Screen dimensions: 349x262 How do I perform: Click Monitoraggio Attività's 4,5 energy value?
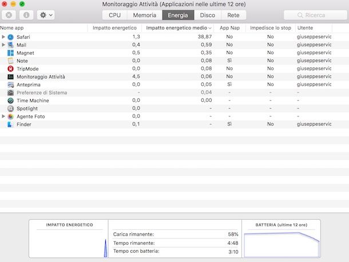(x=136, y=77)
